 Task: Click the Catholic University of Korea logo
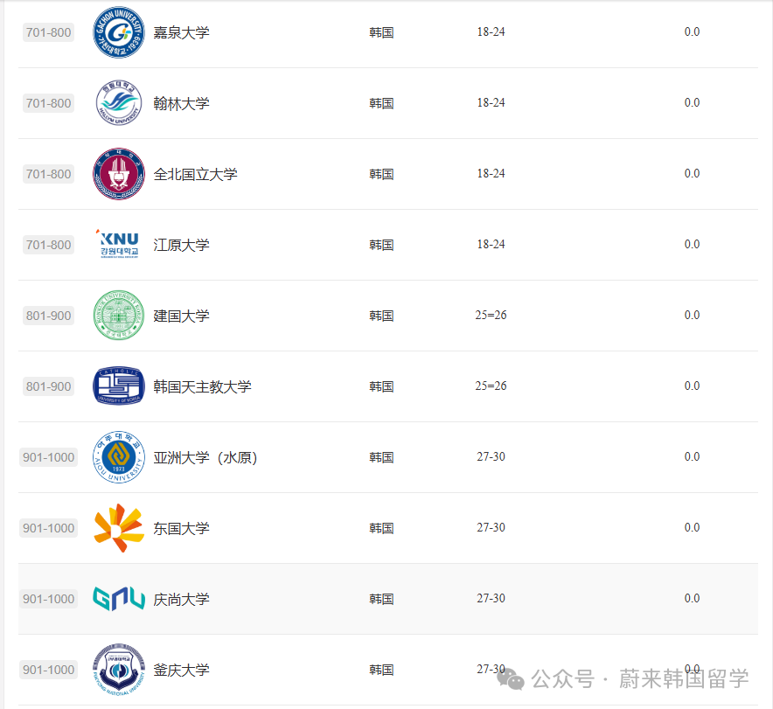click(119, 386)
